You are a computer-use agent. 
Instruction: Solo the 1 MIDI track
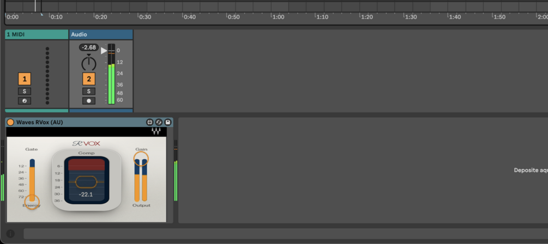pos(25,91)
